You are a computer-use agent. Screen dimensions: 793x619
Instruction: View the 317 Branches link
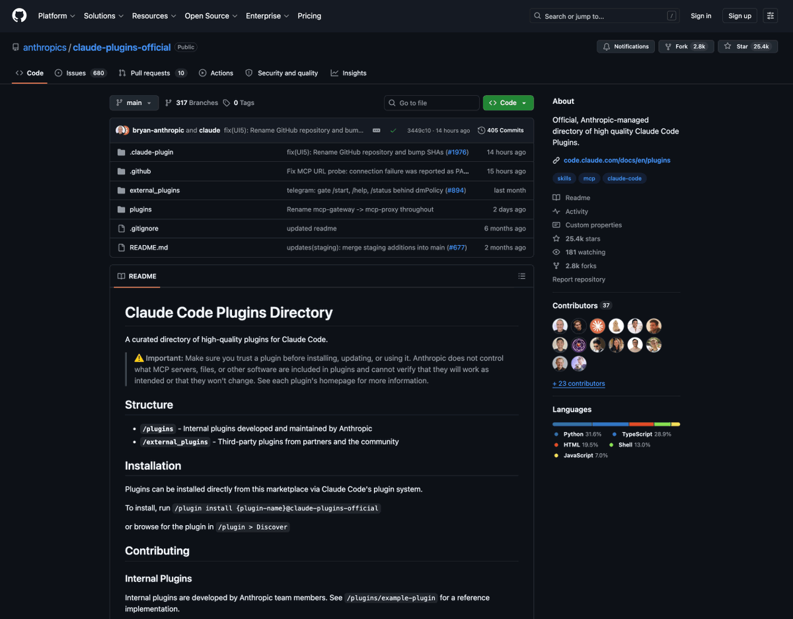[x=192, y=102]
